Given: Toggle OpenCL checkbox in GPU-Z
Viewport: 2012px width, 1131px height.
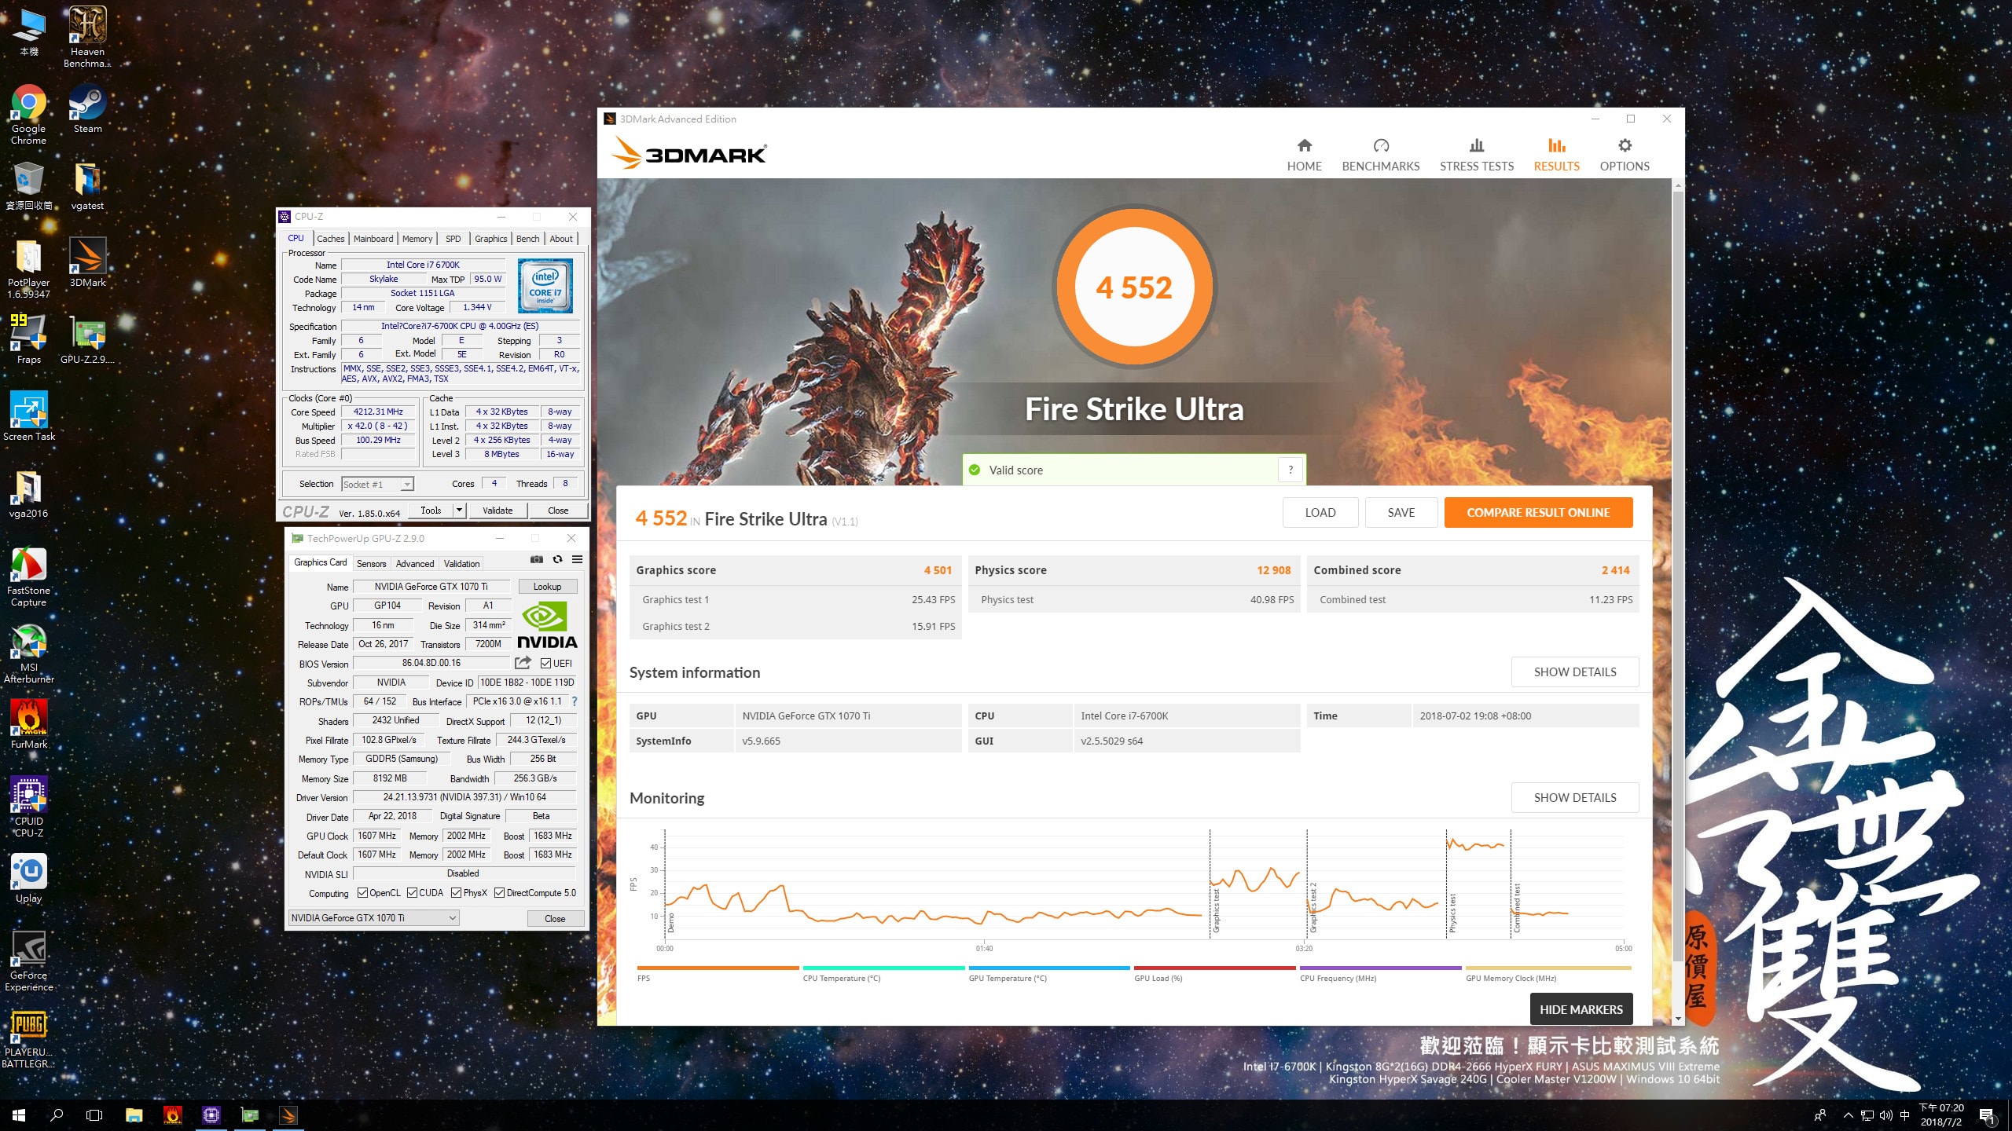Looking at the screenshot, I should coord(362,893).
